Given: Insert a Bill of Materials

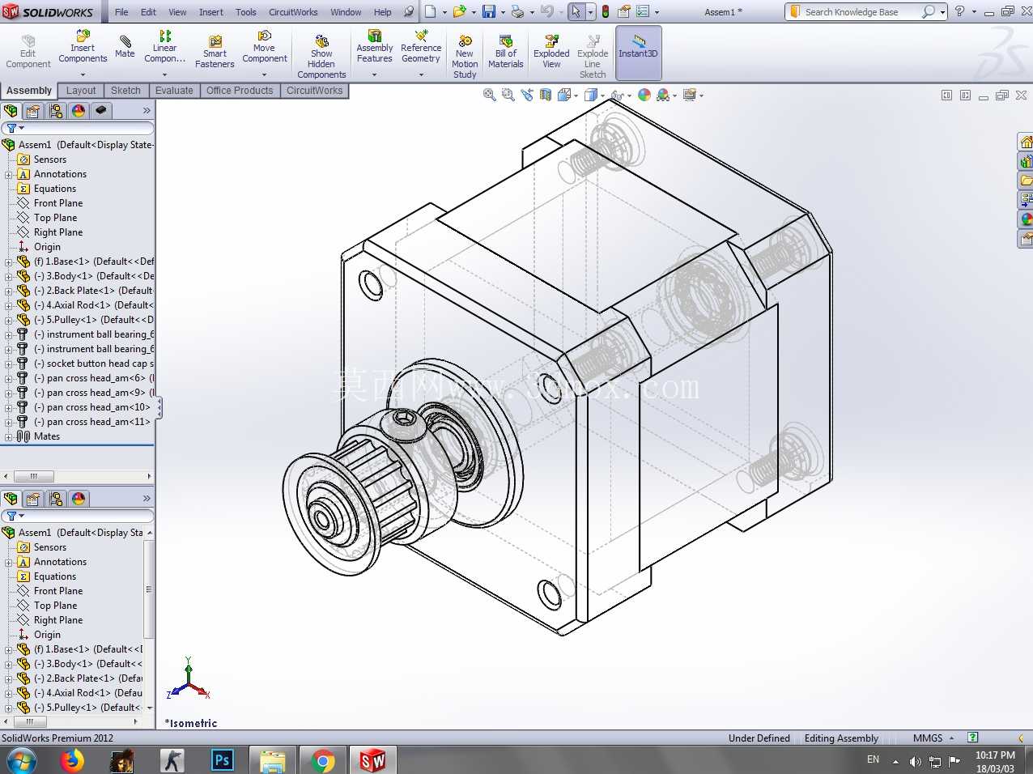Looking at the screenshot, I should pos(506,52).
